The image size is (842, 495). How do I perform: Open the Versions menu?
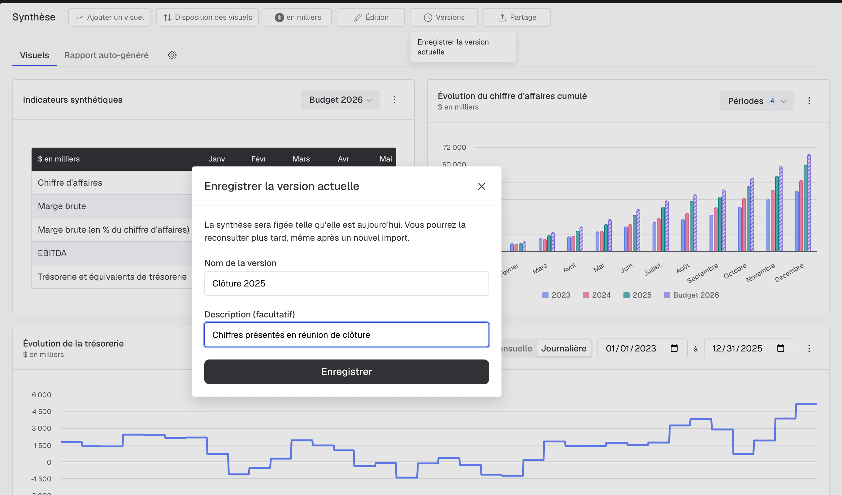click(x=444, y=17)
